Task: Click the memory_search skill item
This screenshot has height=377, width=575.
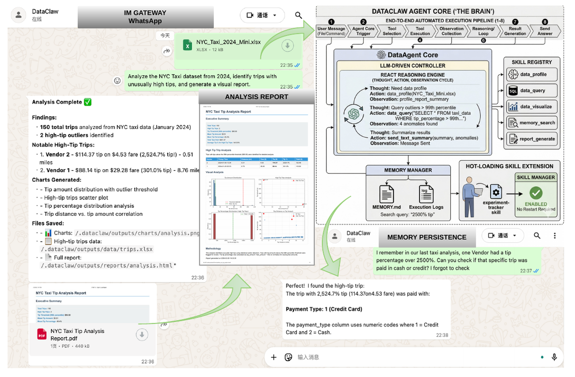Action: pos(532,123)
